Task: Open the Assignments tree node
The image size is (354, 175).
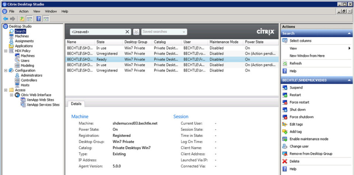Action: point(24,41)
